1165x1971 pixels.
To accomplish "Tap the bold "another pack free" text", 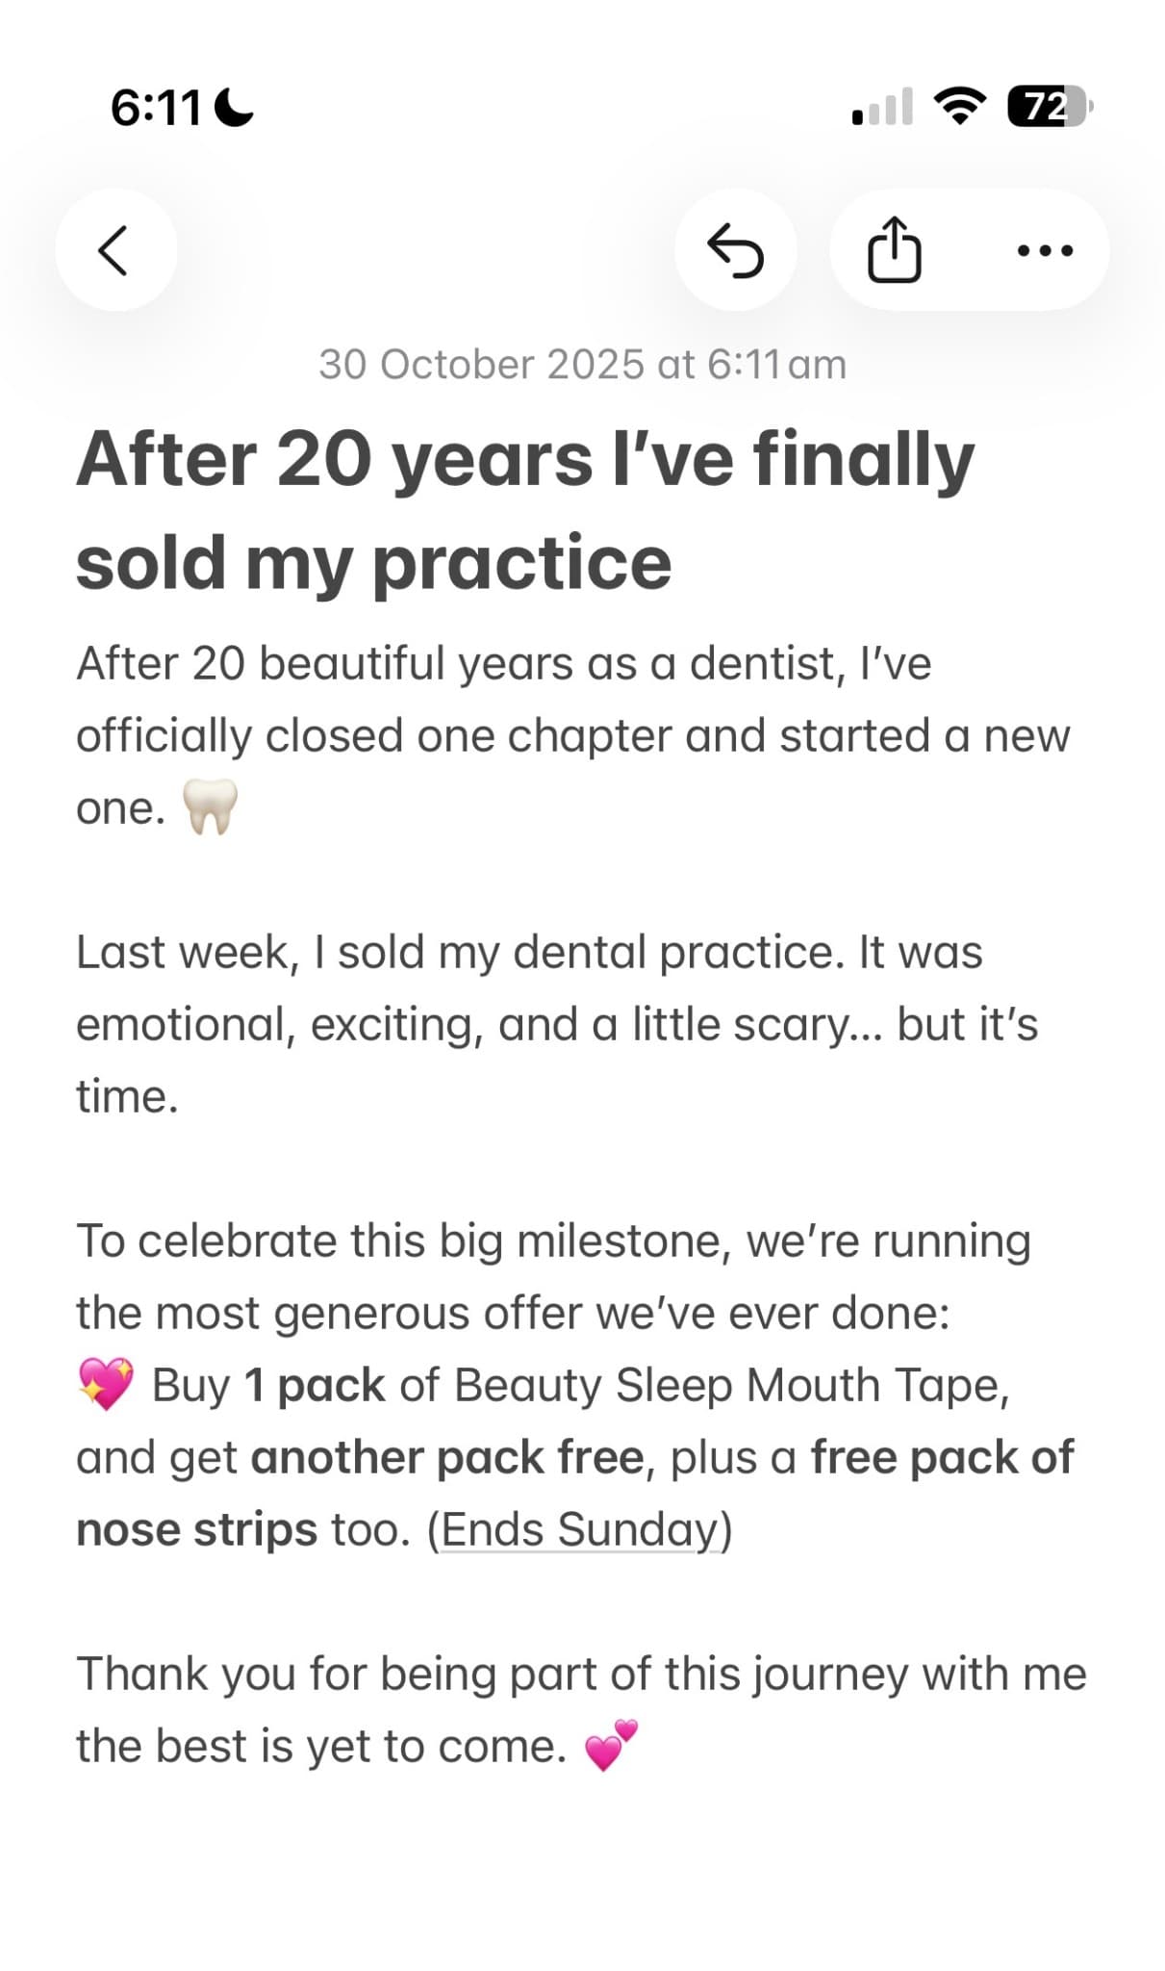I will click(447, 1457).
